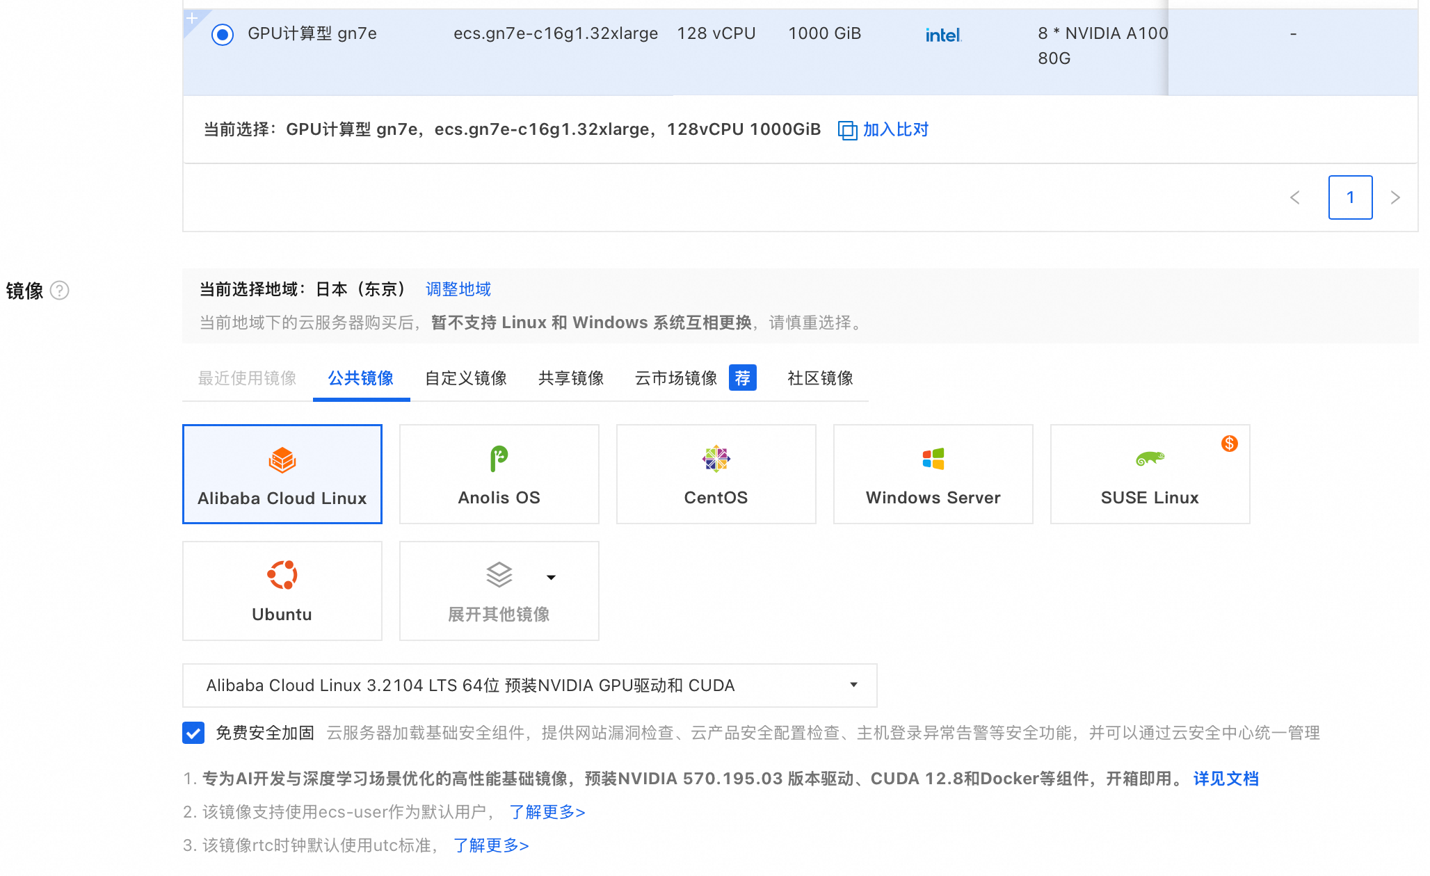This screenshot has width=1430, height=876.
Task: Switch to 最近使用镜像 tab
Action: click(248, 378)
